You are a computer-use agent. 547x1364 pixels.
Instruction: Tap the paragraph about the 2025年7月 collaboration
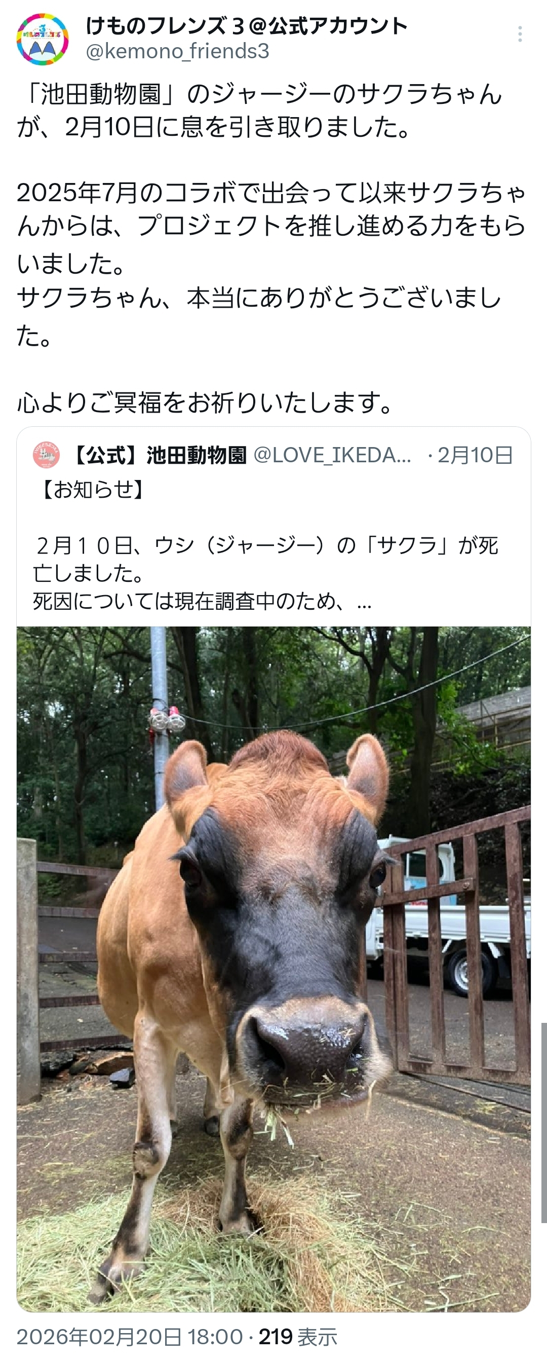point(271,227)
